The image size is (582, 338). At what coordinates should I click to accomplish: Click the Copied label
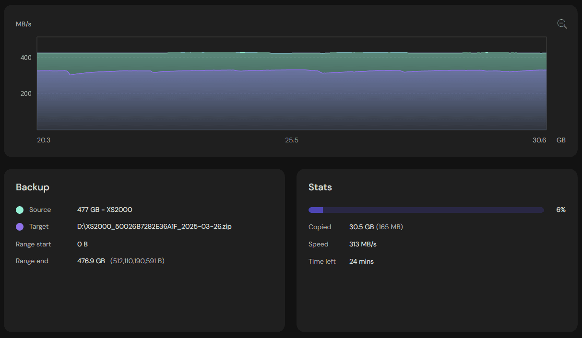(x=320, y=227)
